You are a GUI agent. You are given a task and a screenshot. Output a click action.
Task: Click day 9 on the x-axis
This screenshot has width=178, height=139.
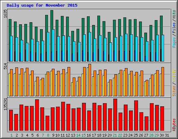pos(53,135)
